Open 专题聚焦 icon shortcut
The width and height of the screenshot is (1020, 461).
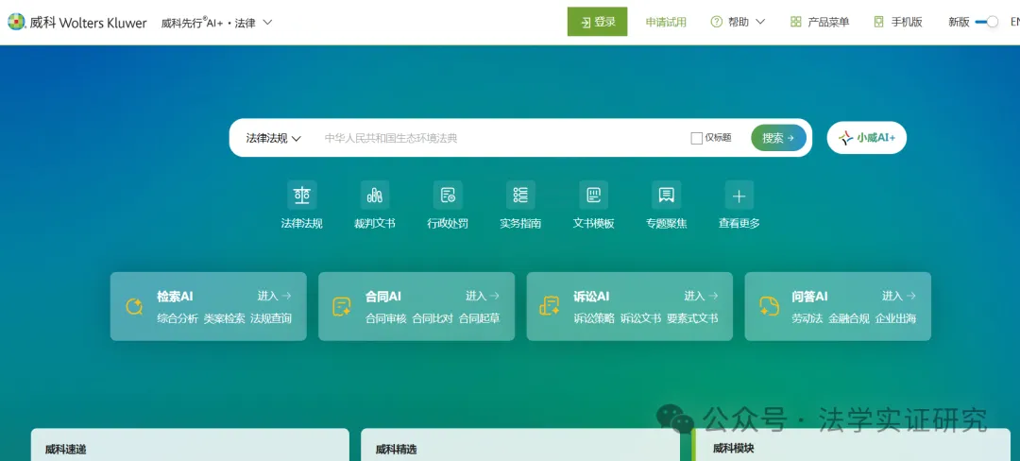tap(666, 195)
